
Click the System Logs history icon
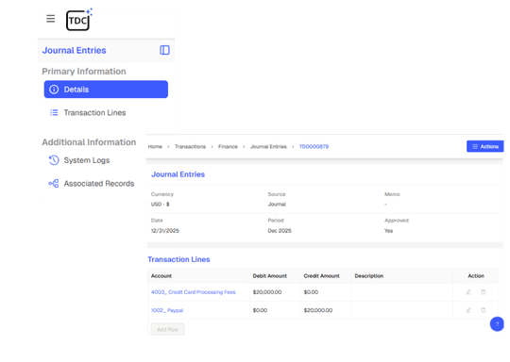(x=54, y=160)
